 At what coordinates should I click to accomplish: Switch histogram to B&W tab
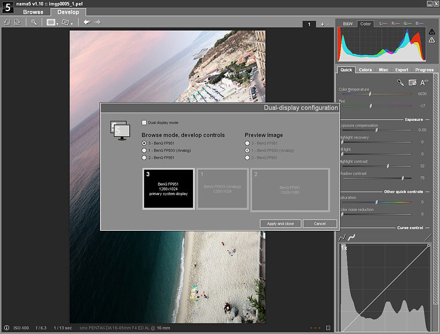pos(348,24)
